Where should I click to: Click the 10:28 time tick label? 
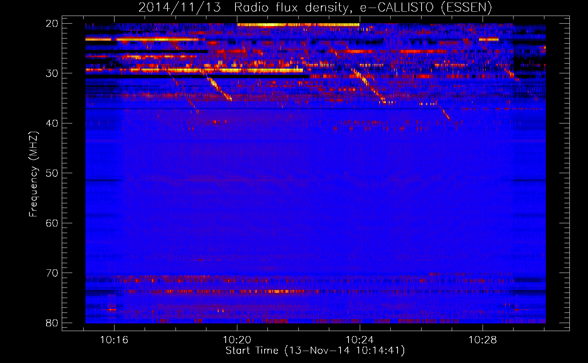click(483, 340)
